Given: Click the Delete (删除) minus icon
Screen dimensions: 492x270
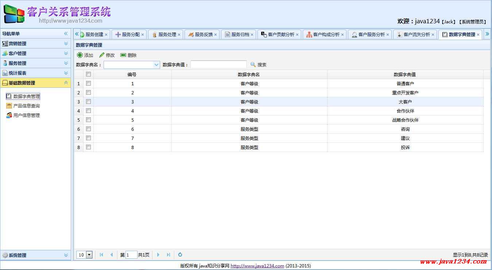Looking at the screenshot, I should (123, 55).
